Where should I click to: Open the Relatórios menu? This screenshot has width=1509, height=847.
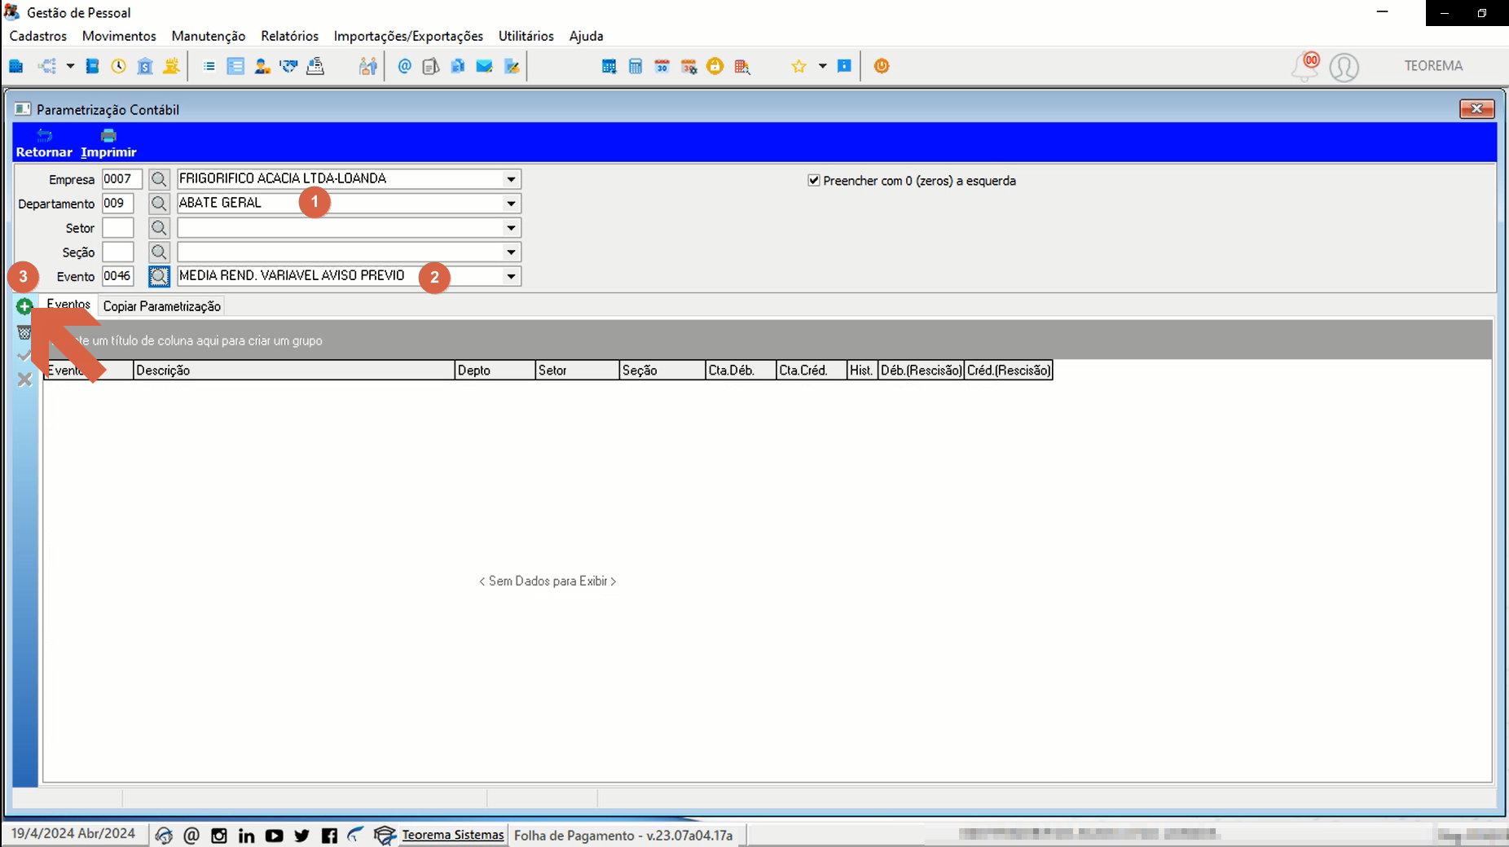coord(289,36)
